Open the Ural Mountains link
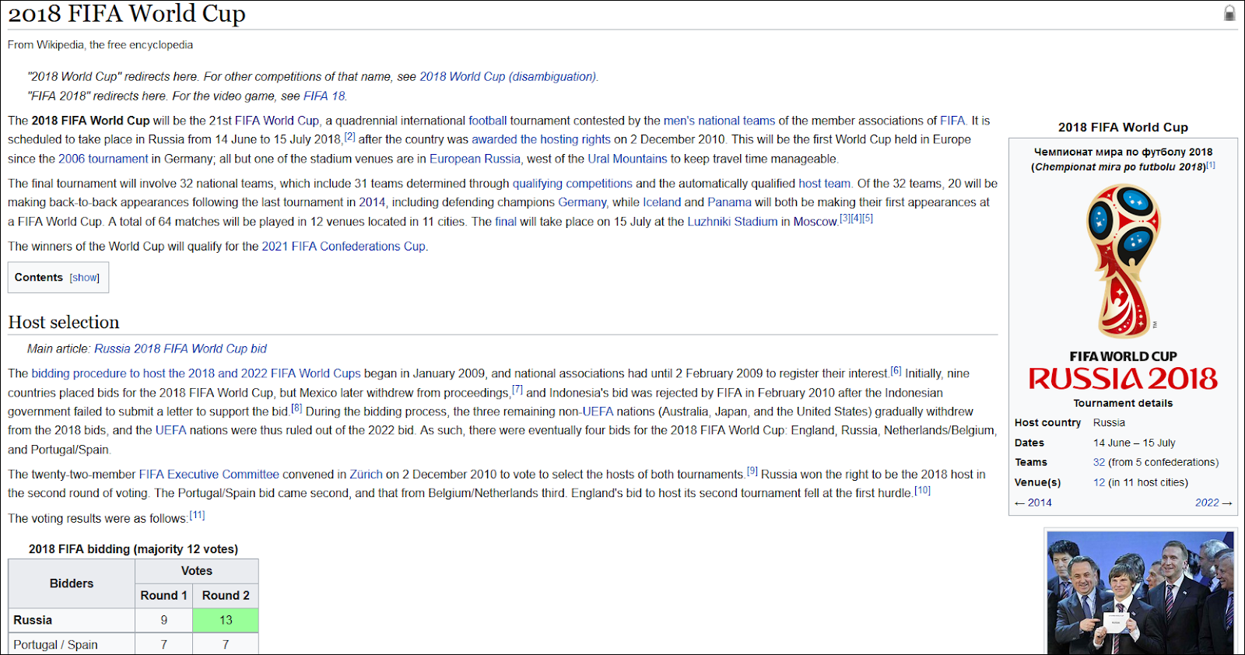The height and width of the screenshot is (655, 1245). (627, 159)
